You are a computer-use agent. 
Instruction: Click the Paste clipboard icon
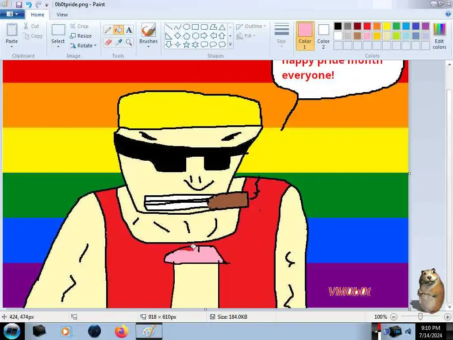click(x=12, y=30)
